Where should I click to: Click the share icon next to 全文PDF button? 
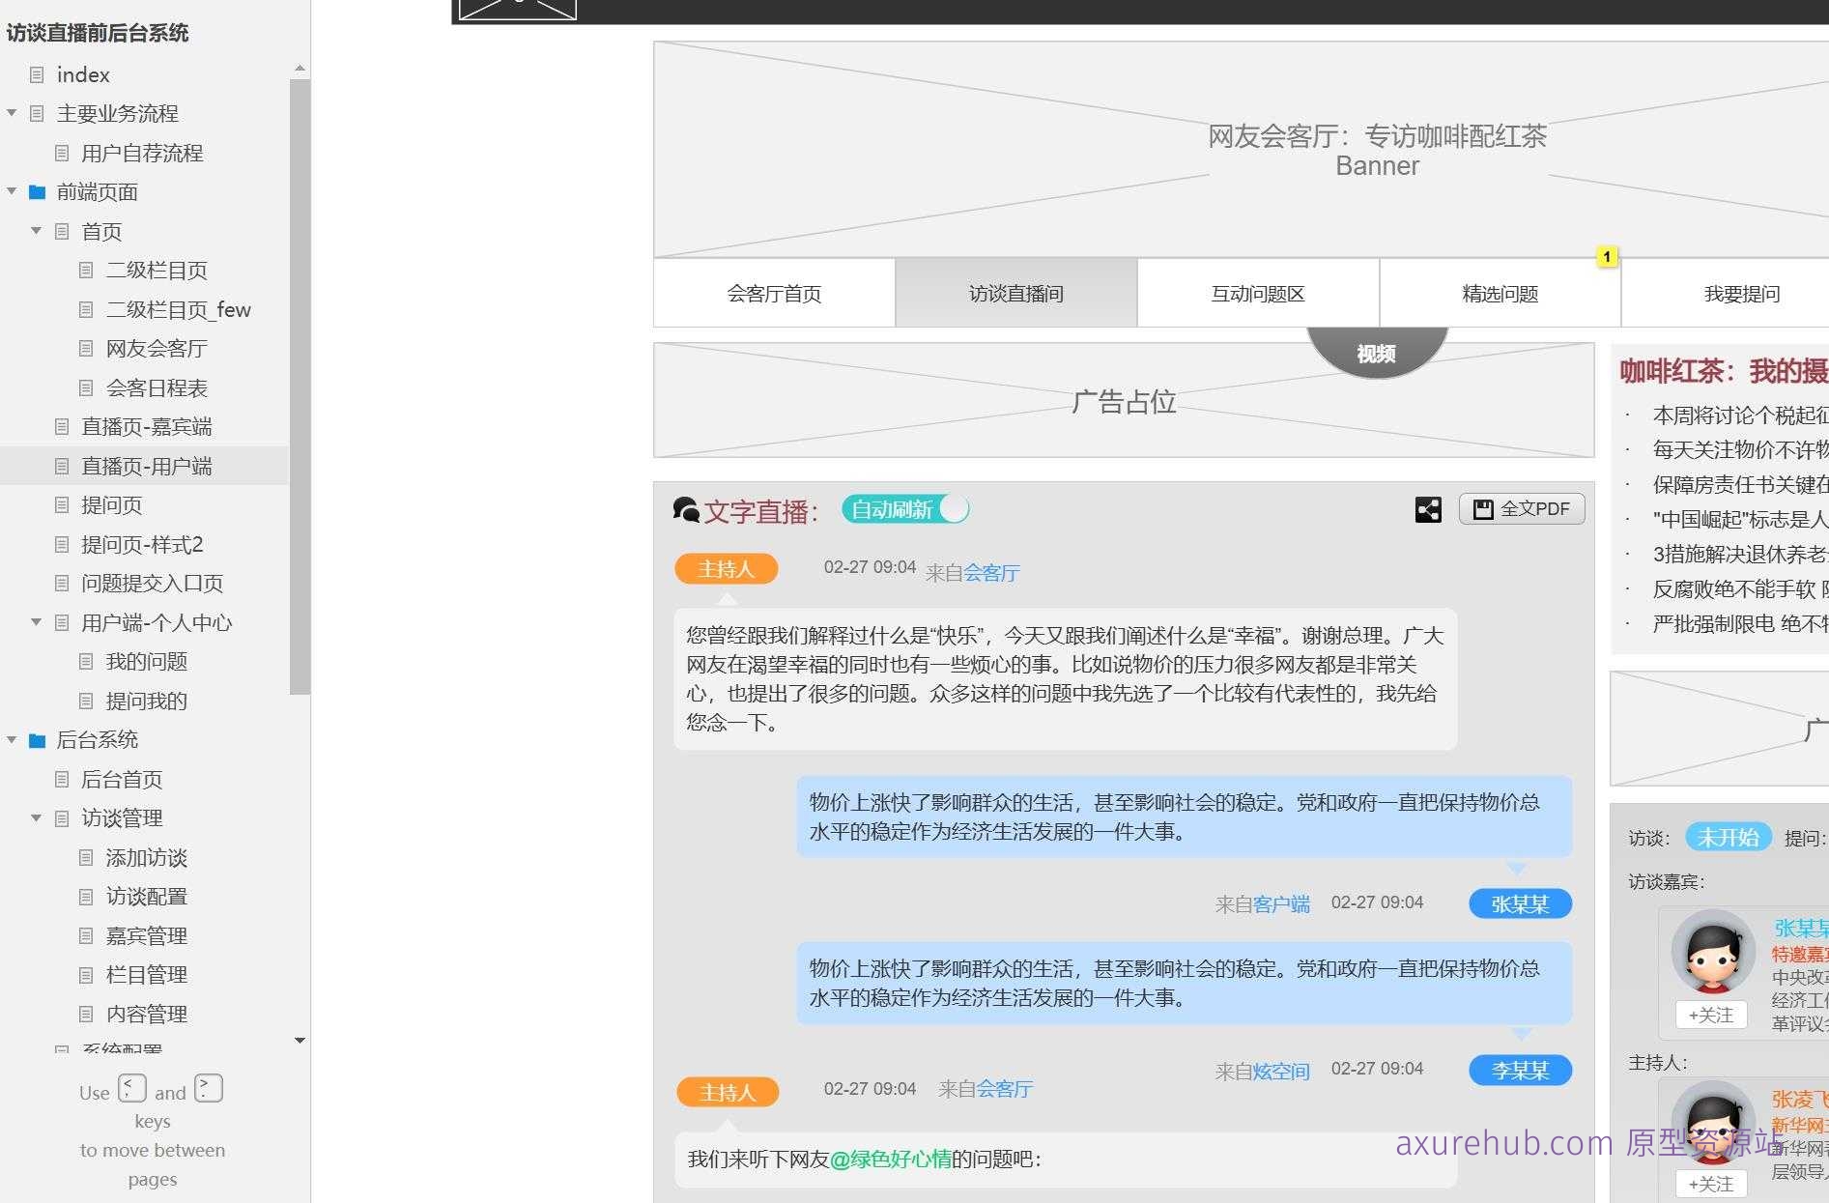click(x=1428, y=509)
